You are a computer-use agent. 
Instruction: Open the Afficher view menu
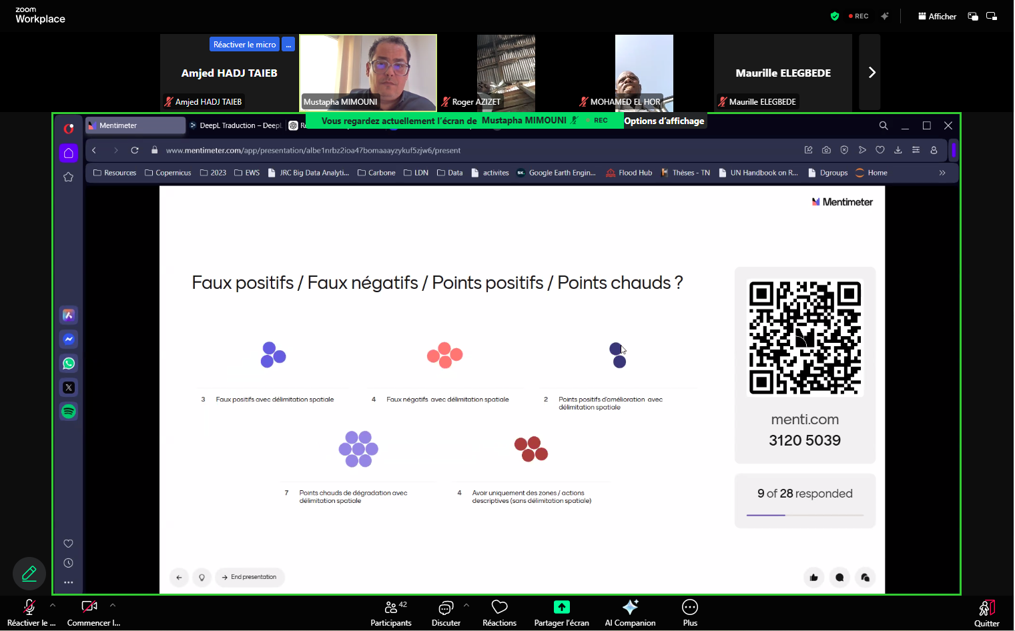[937, 16]
